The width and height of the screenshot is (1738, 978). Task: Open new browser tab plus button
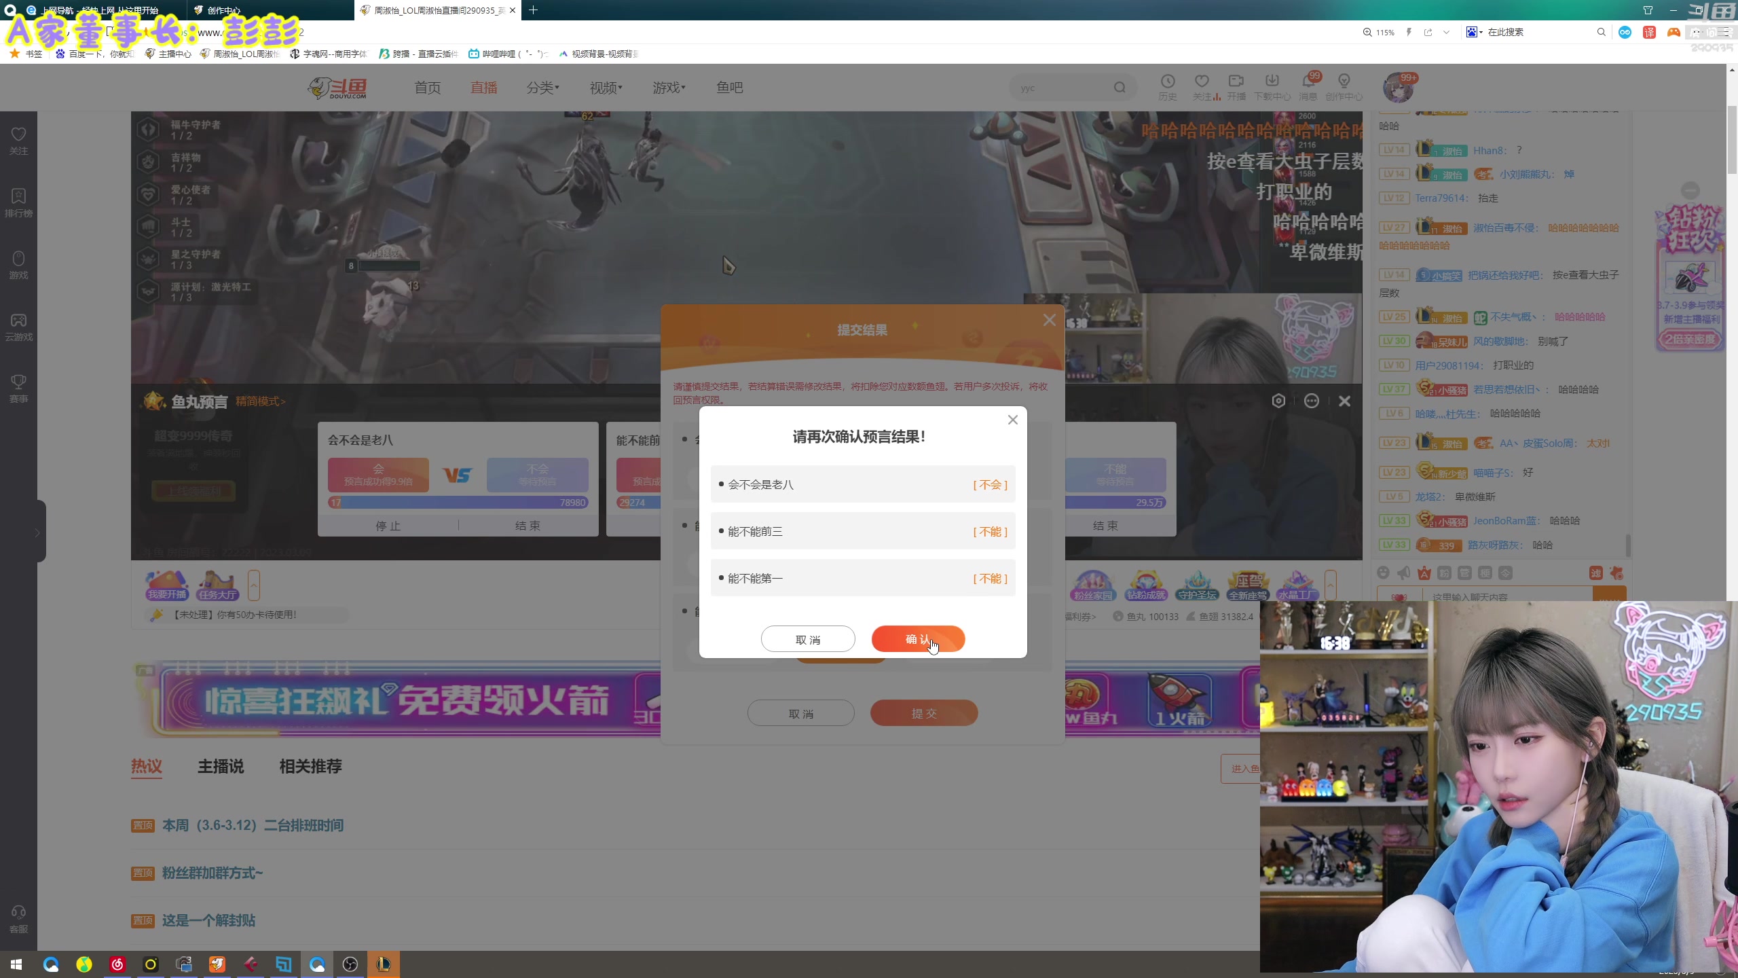tap(533, 10)
